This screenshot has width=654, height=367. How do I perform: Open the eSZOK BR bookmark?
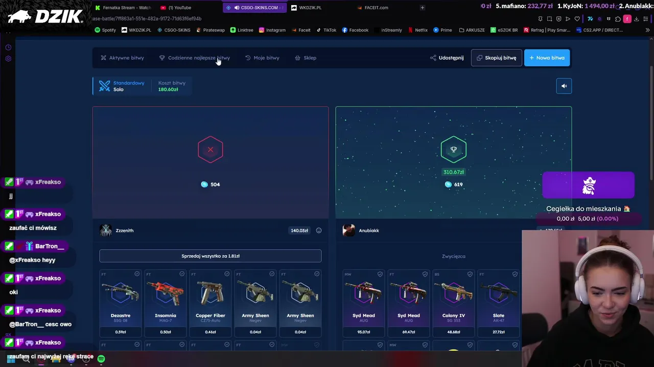pyautogui.click(x=504, y=30)
